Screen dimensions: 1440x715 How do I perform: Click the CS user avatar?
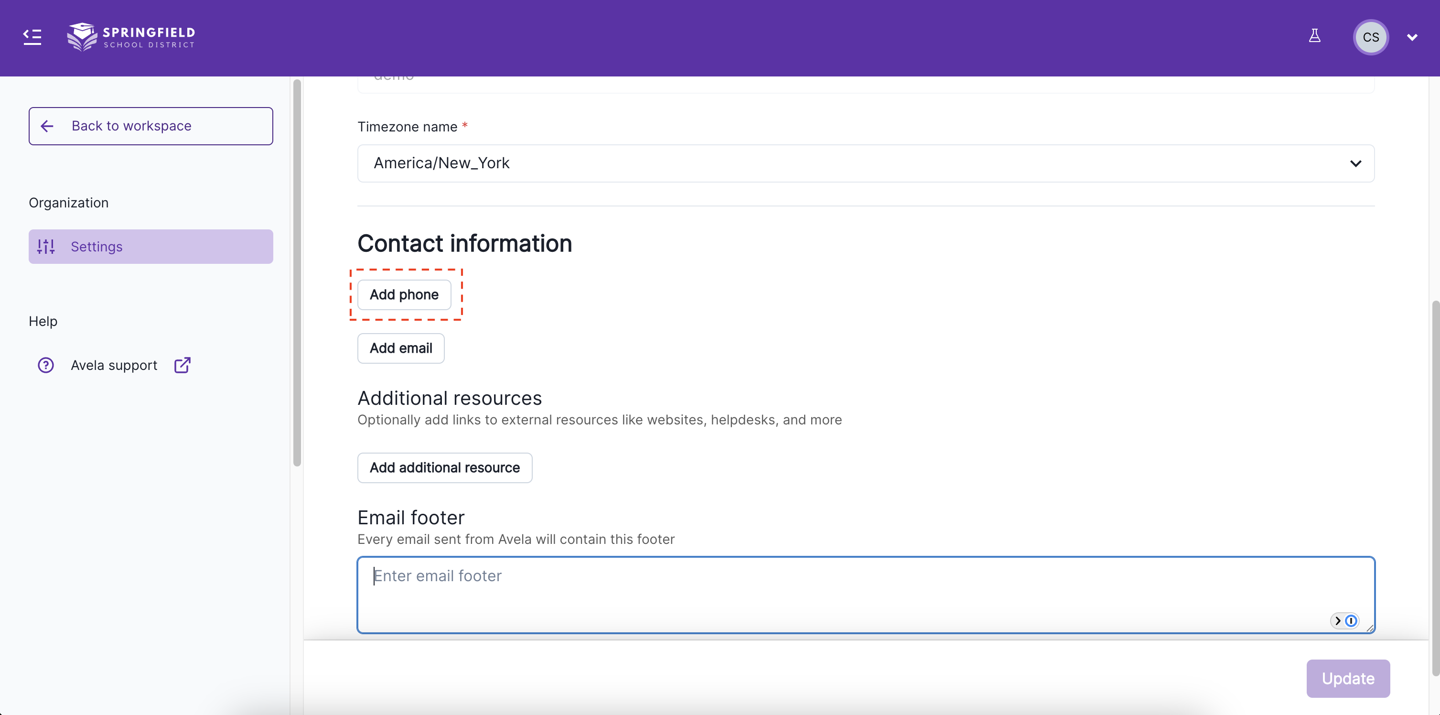[1370, 37]
